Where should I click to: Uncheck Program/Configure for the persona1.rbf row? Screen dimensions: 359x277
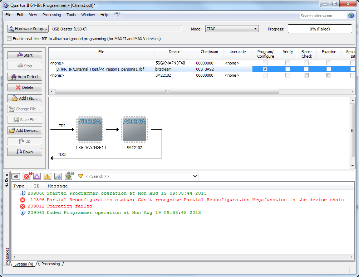265,69
